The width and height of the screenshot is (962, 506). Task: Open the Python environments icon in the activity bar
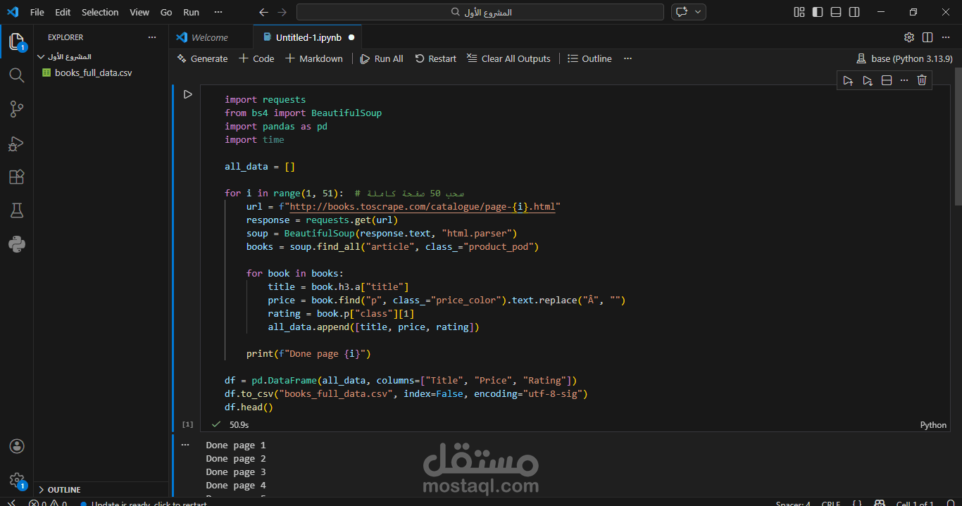tap(17, 244)
